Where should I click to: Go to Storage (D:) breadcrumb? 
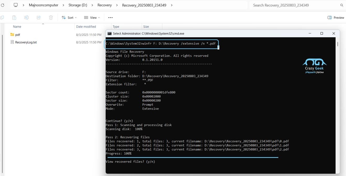tap(78, 5)
